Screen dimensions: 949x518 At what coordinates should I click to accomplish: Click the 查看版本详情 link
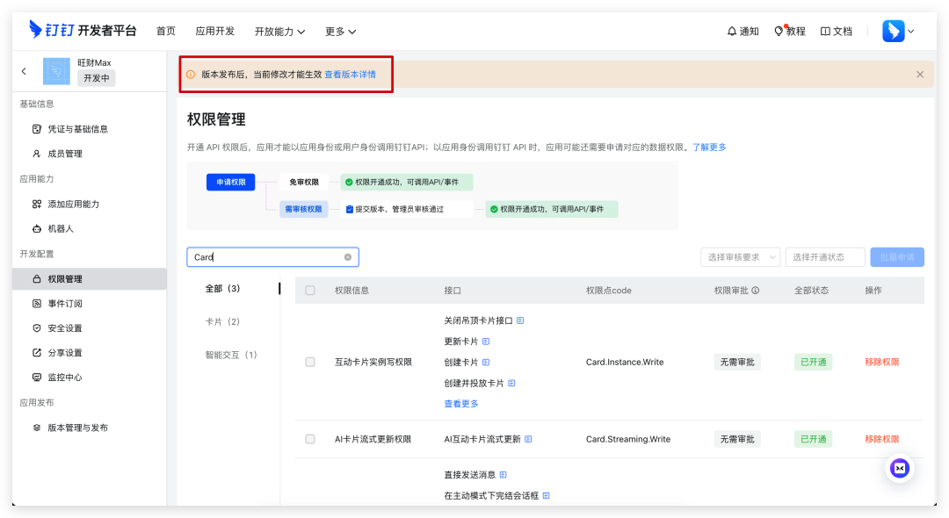pyautogui.click(x=350, y=75)
